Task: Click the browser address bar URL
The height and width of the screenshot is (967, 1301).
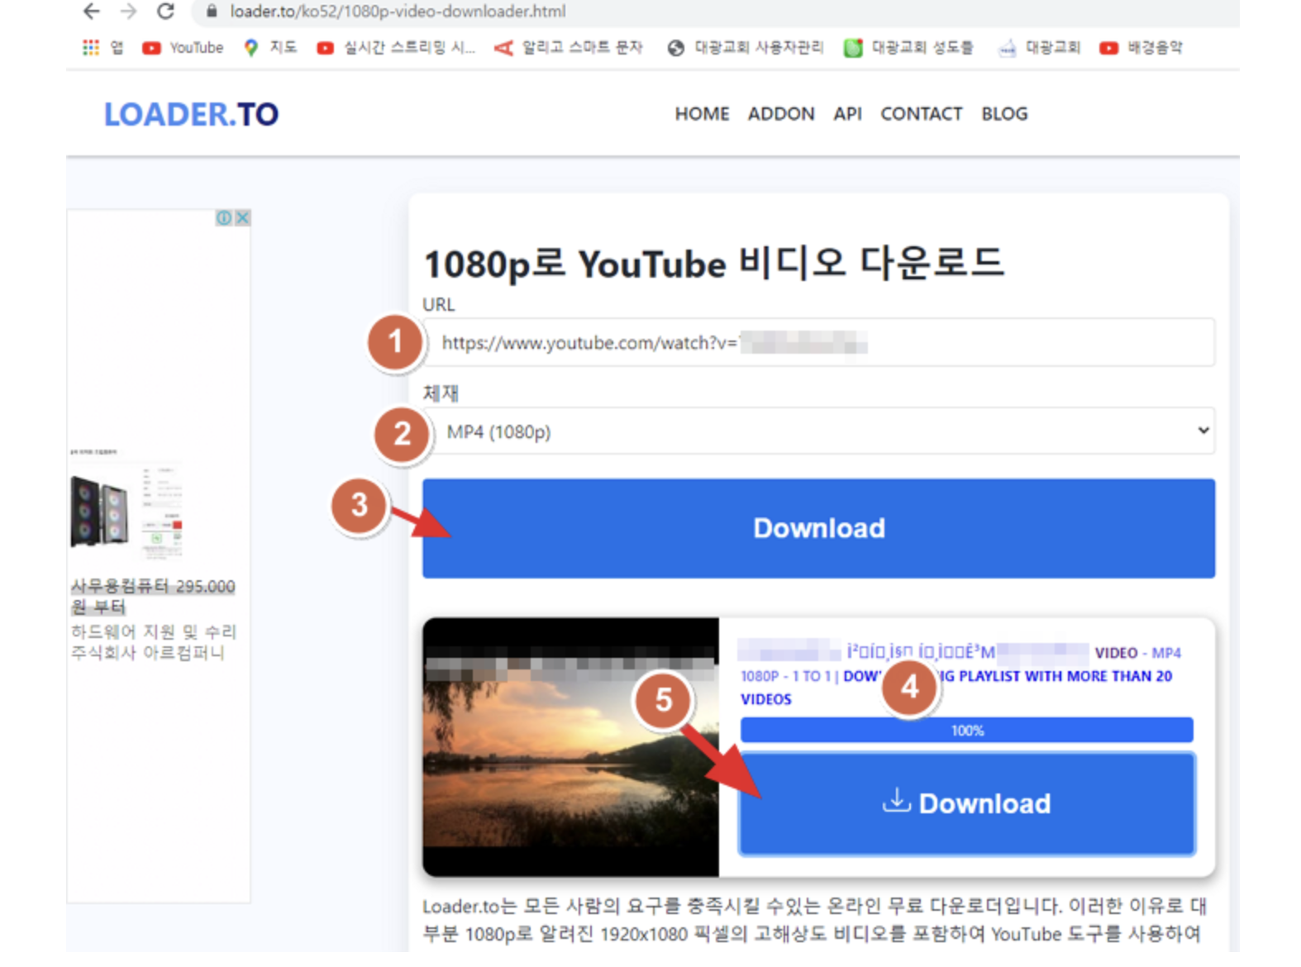Action: (398, 12)
